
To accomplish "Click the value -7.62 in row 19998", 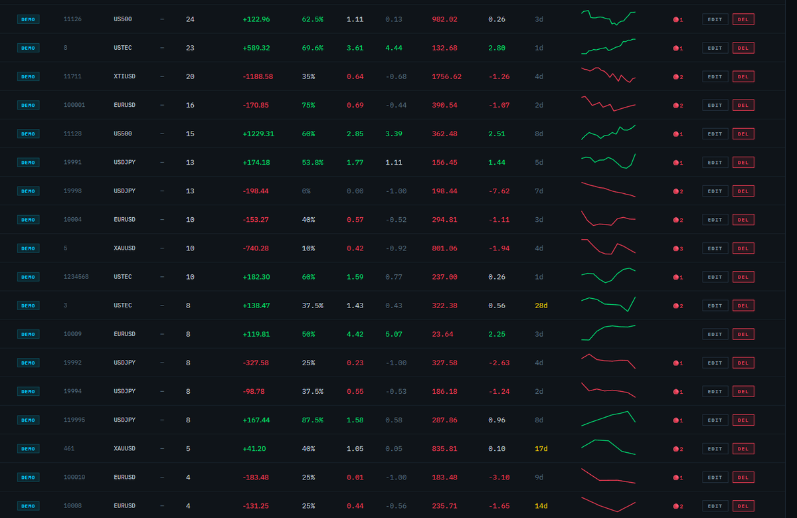I will tap(499, 191).
